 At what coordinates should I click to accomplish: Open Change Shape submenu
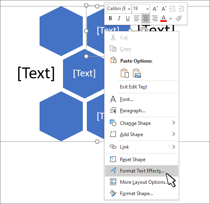tap(141, 123)
